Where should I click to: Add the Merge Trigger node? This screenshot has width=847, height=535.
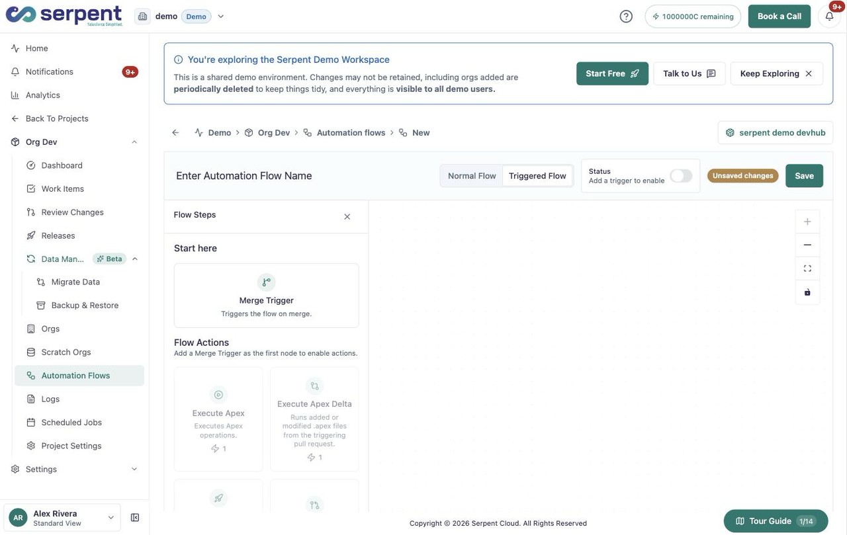point(266,296)
